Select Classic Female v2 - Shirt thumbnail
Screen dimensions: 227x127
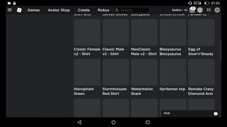tap(87, 32)
